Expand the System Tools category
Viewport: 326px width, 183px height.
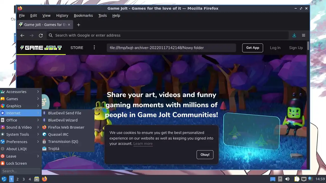tap(21, 134)
